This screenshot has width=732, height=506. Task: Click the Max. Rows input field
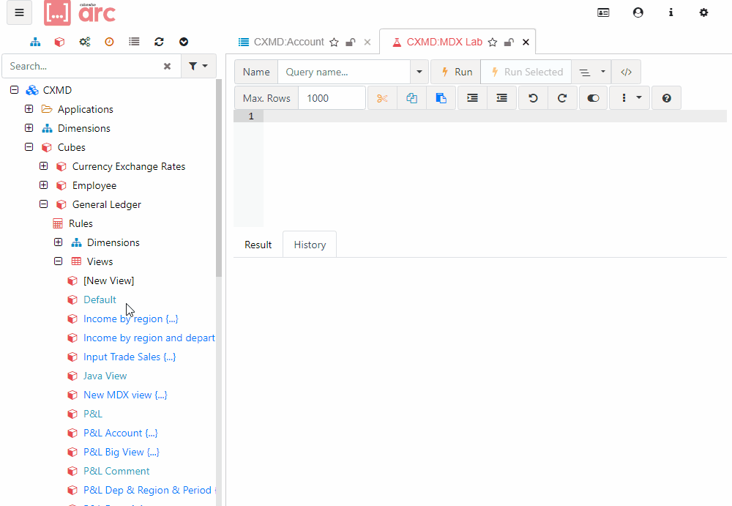[x=332, y=98]
